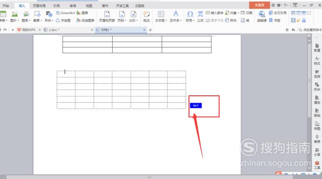Expand the 水印 dropdown arrow
The height and width of the screenshot is (179, 322).
[x=137, y=20]
